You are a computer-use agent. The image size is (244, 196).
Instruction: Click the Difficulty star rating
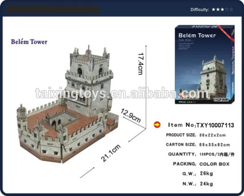coord(222,10)
